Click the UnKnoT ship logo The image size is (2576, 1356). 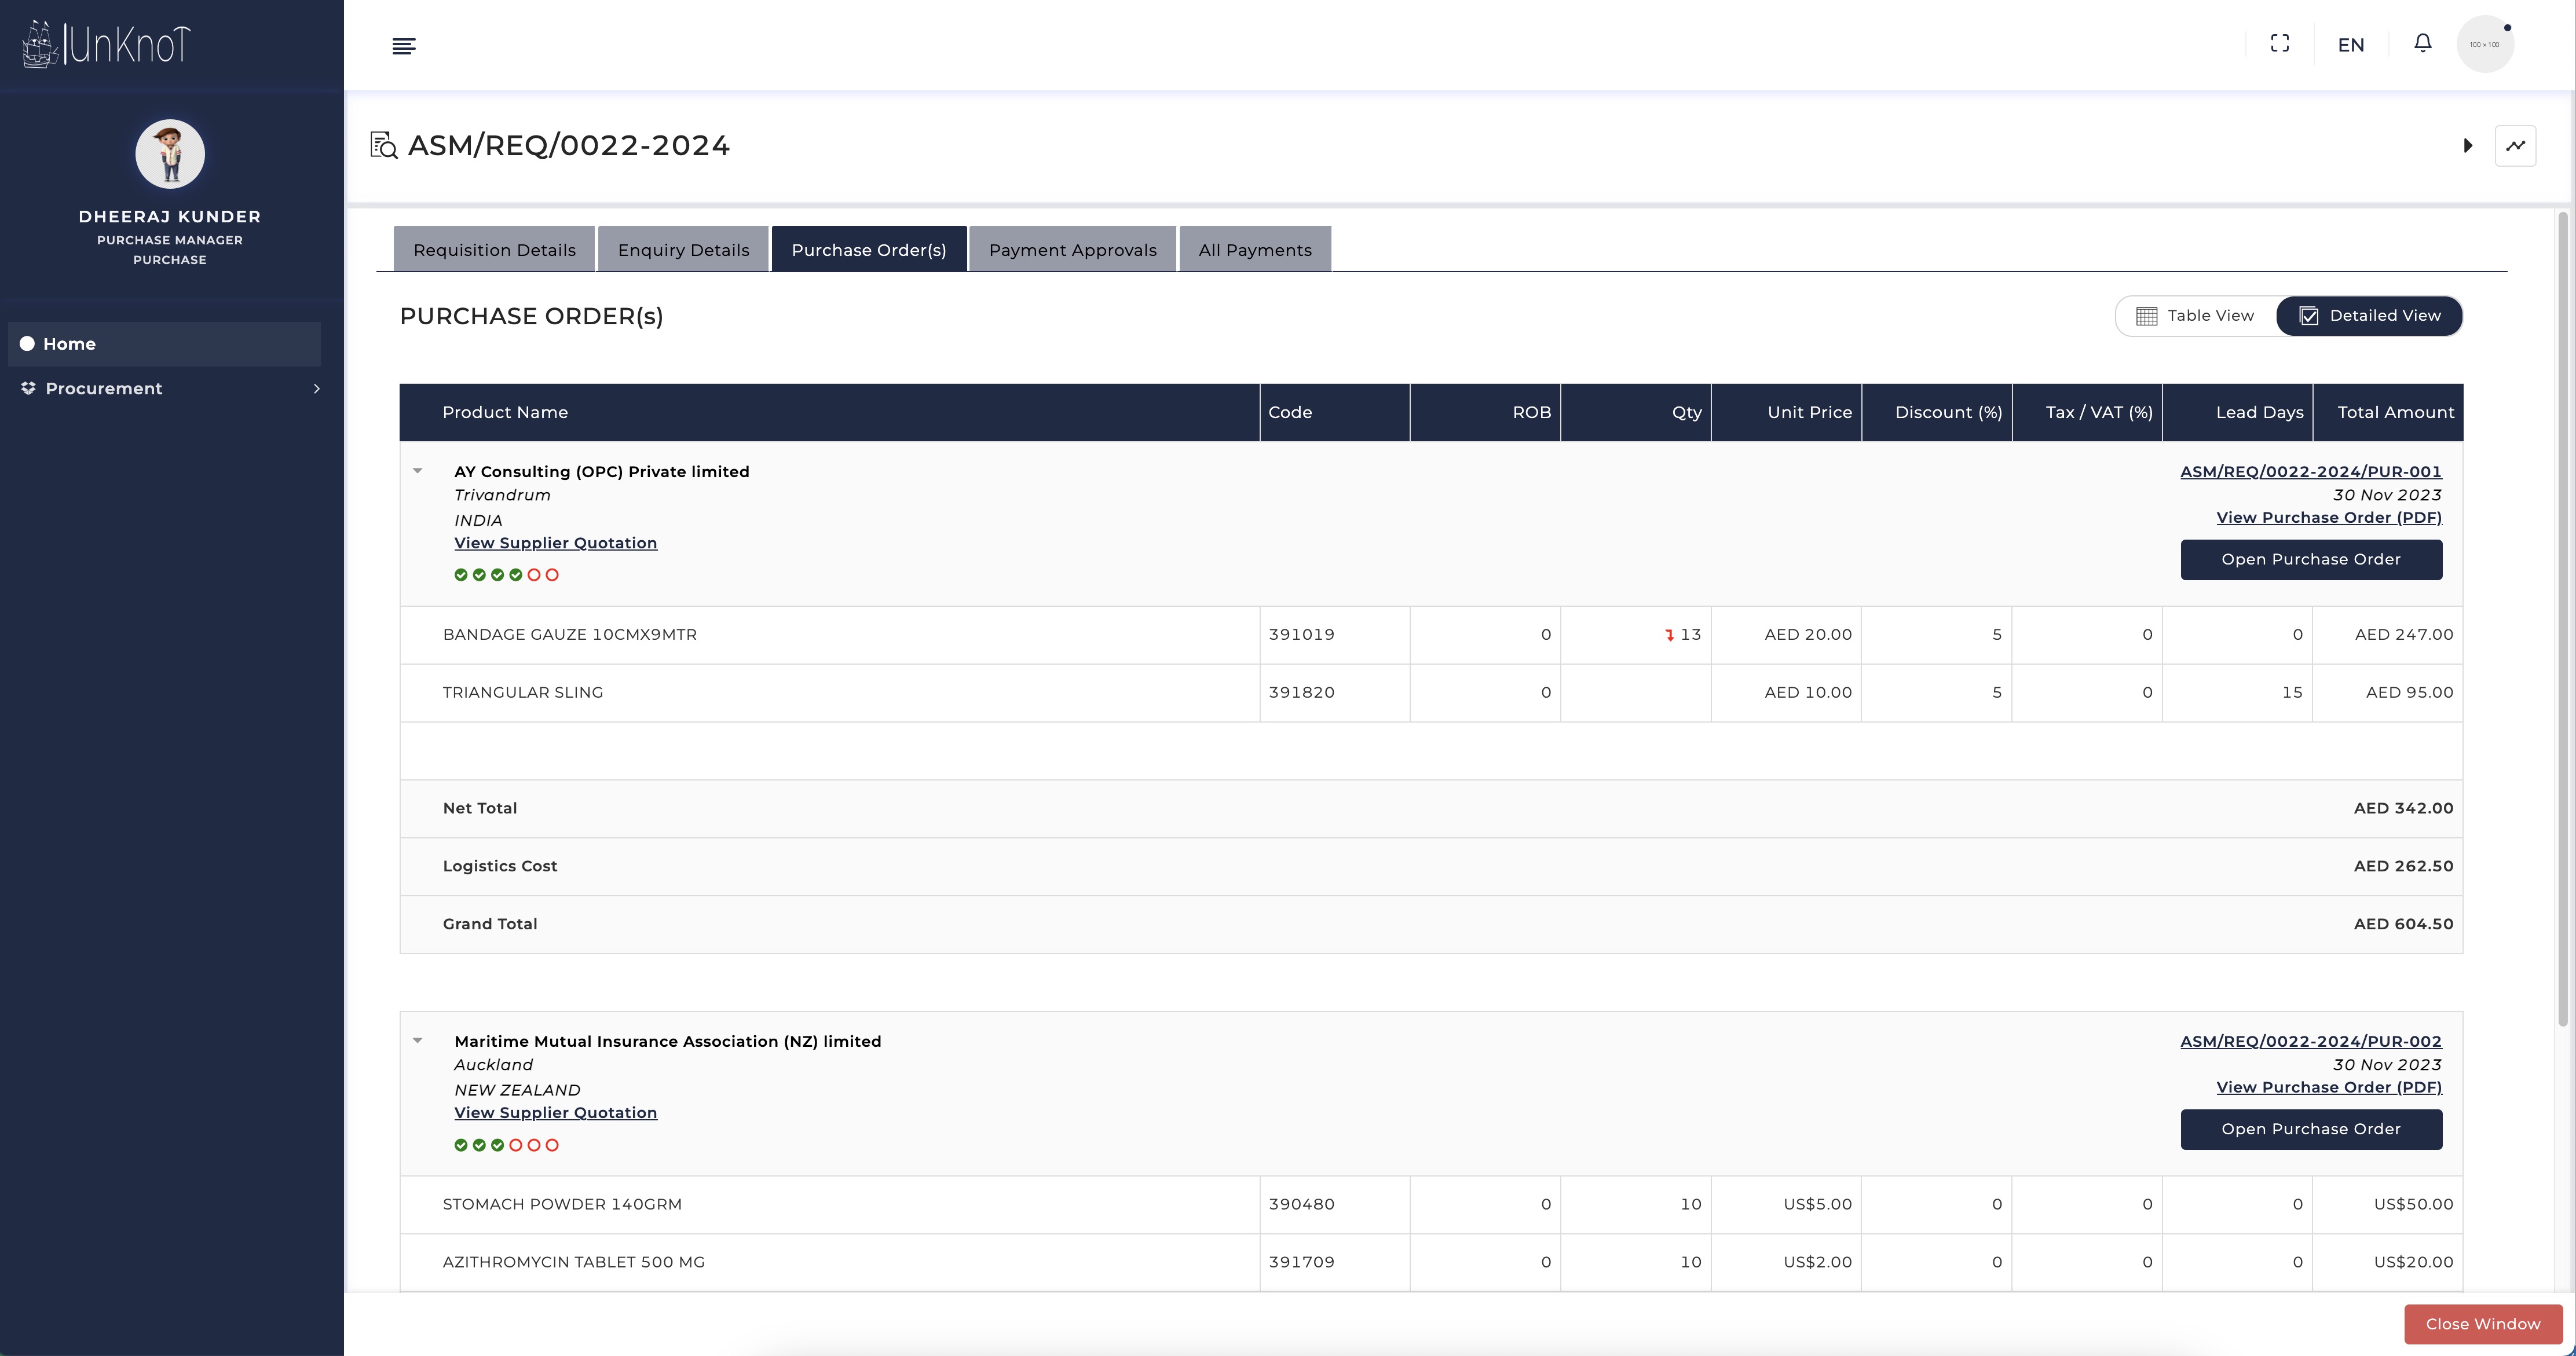click(x=40, y=45)
